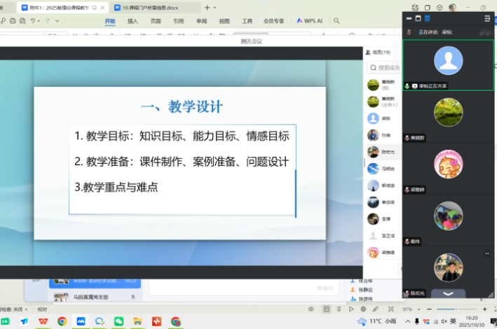
Task: Open the 审阅 ribbon tab
Action: 202,21
